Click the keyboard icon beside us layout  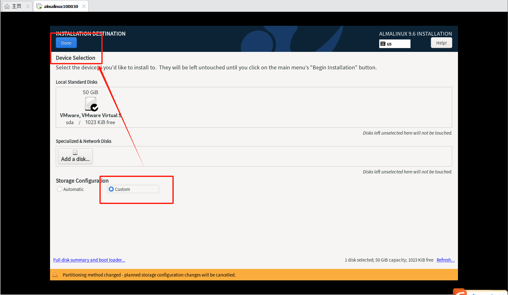coord(383,44)
